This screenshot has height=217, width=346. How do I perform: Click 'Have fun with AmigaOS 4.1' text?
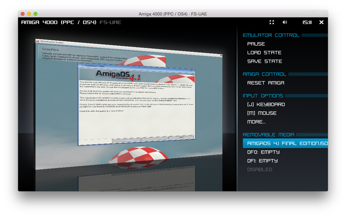(101, 111)
